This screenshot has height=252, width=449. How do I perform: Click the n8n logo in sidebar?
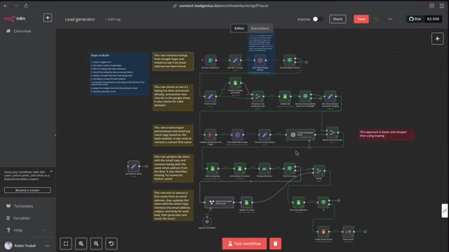15,19
